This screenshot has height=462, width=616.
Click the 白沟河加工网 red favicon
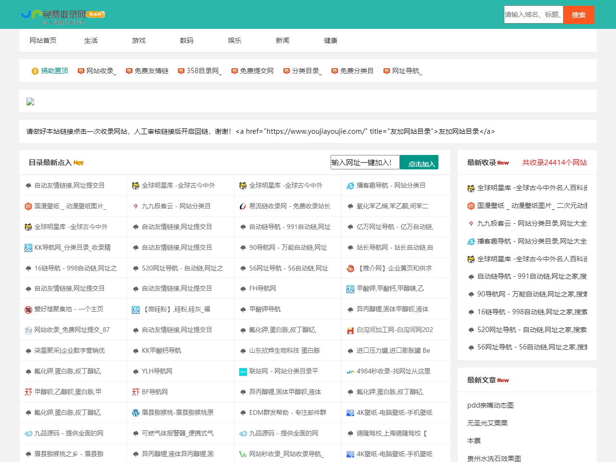pyautogui.click(x=350, y=331)
